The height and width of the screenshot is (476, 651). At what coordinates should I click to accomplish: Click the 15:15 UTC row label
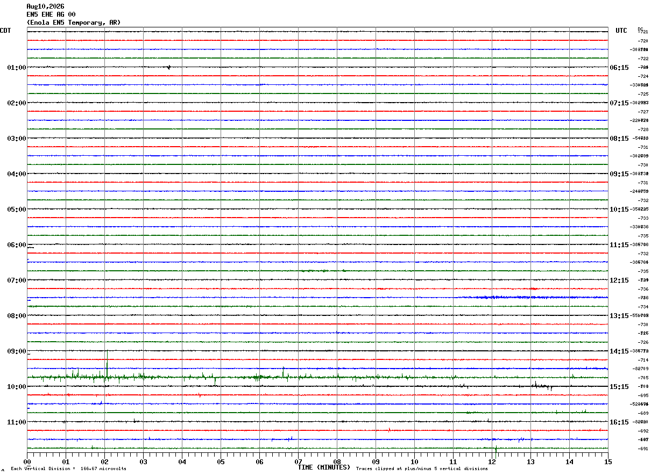point(619,387)
